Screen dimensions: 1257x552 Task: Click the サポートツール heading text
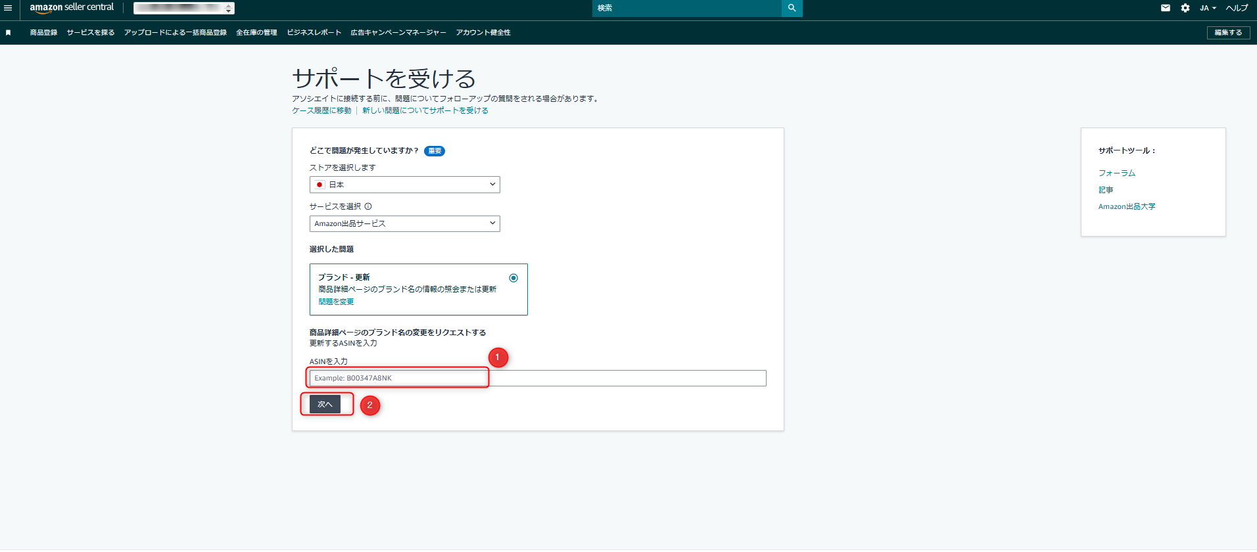[x=1126, y=150]
